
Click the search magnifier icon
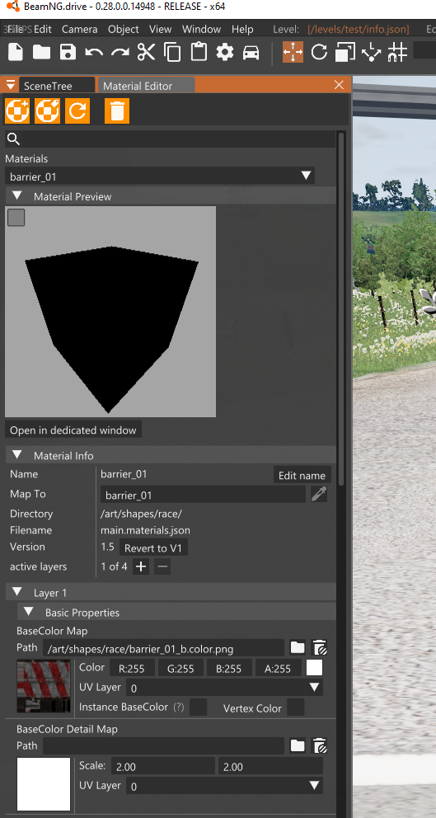pos(13,139)
